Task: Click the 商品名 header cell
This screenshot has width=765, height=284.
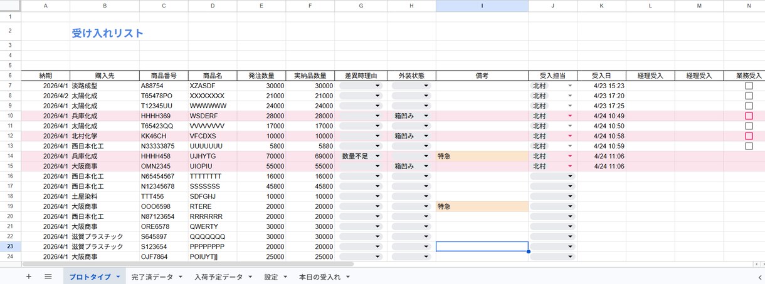Action: point(213,76)
